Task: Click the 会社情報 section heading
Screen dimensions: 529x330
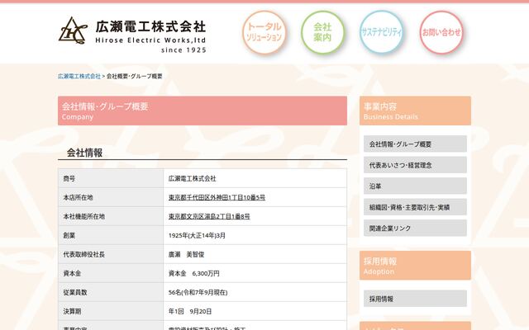Action: pos(84,153)
